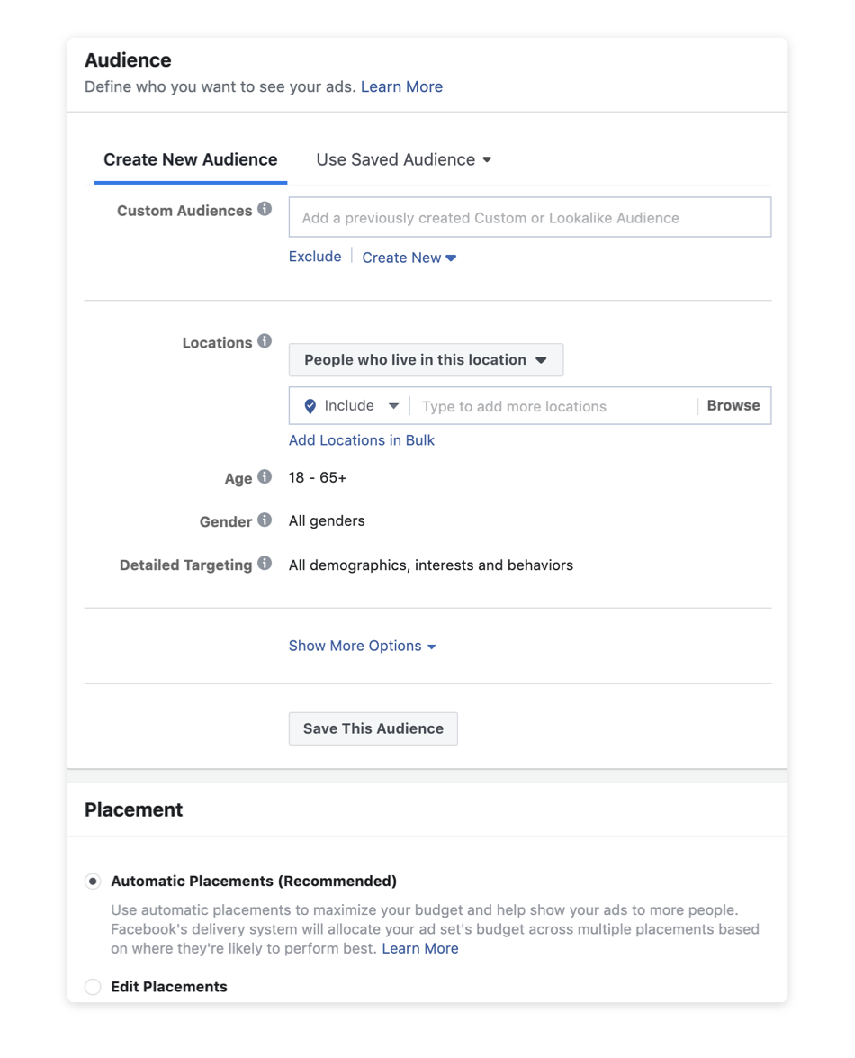The width and height of the screenshot is (855, 1058).
Task: Click Add Locations in Bulk
Action: tap(361, 439)
